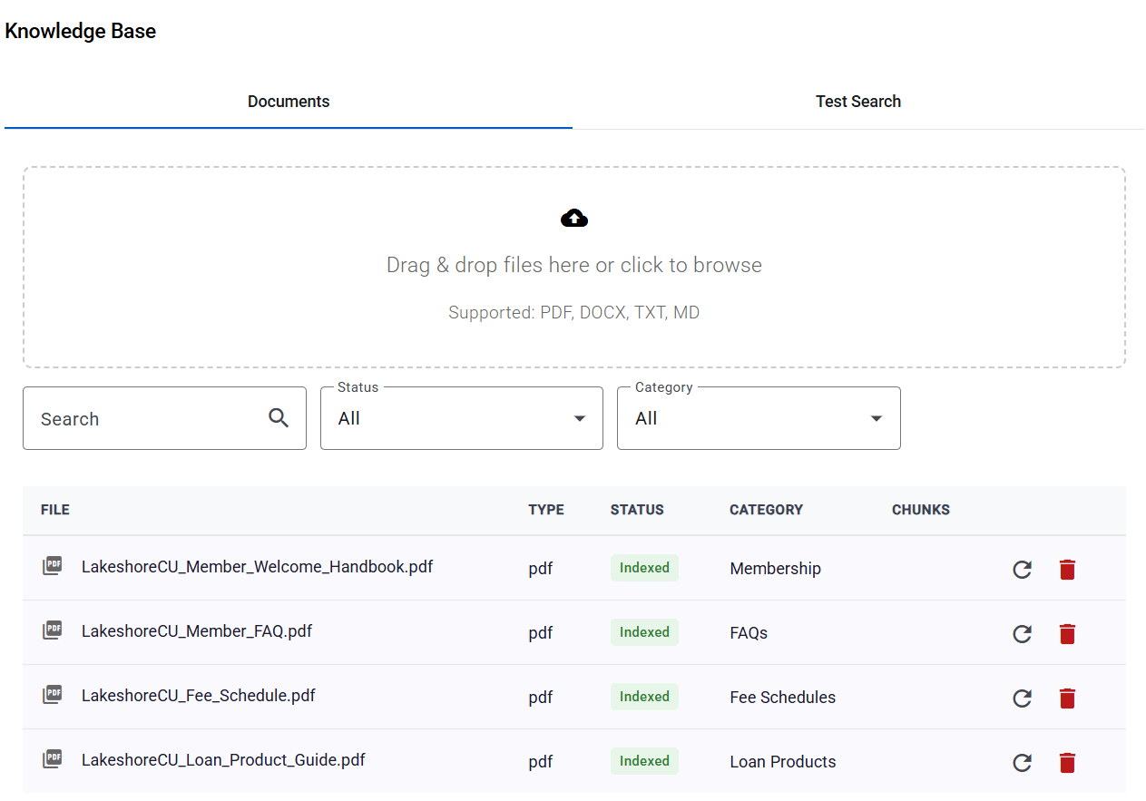The width and height of the screenshot is (1146, 801).
Task: Click the Search input field
Action: pyautogui.click(x=164, y=418)
